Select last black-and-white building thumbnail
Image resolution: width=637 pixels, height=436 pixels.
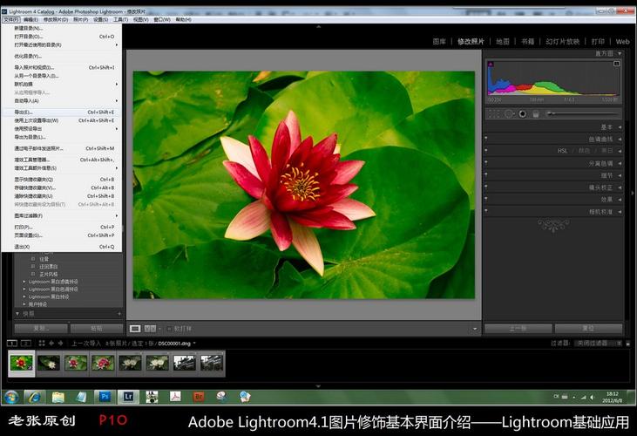pyautogui.click(x=211, y=363)
